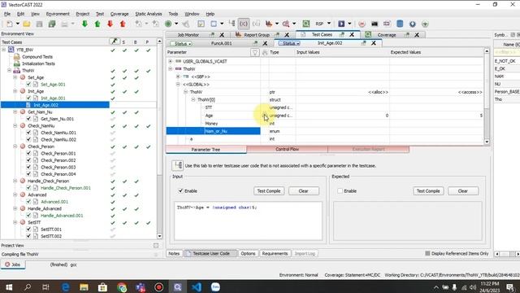This screenshot has width=520, height=293.
Task: Toggle checkbox of Advanced.001 test case
Action: tap(28, 202)
